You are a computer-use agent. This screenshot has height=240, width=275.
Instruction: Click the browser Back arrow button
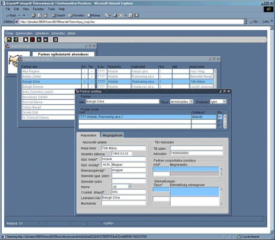click(x=10, y=15)
